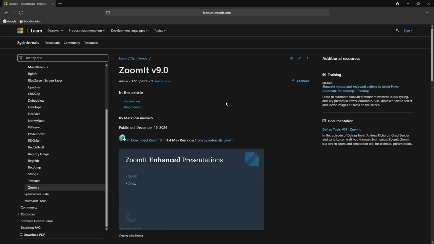The image size is (434, 244).
Task: Click the Sysinternals breadcrumb link
Action: point(139,58)
